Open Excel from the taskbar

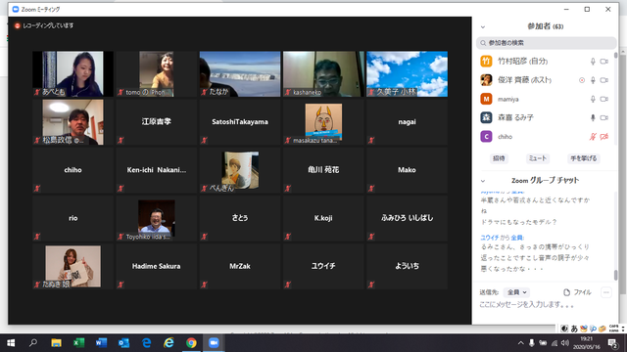click(78, 343)
